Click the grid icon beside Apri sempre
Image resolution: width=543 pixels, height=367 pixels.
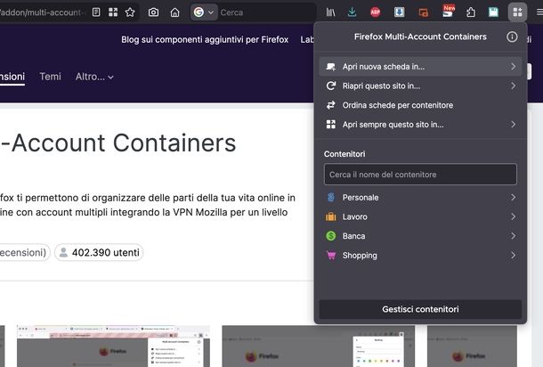coord(331,125)
